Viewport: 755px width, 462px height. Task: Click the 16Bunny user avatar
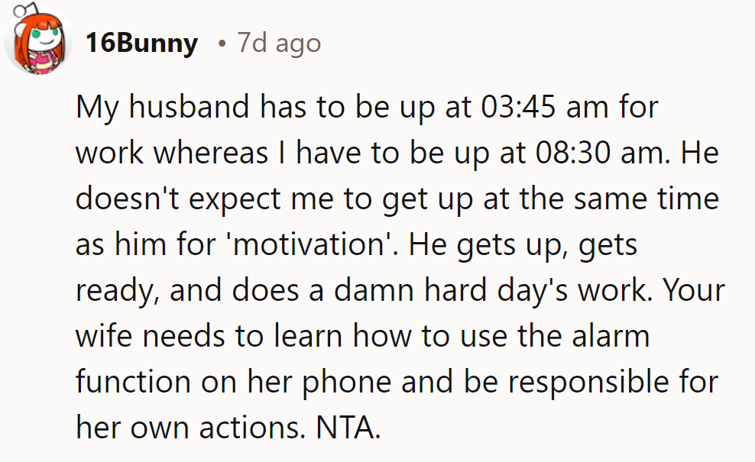[38, 42]
